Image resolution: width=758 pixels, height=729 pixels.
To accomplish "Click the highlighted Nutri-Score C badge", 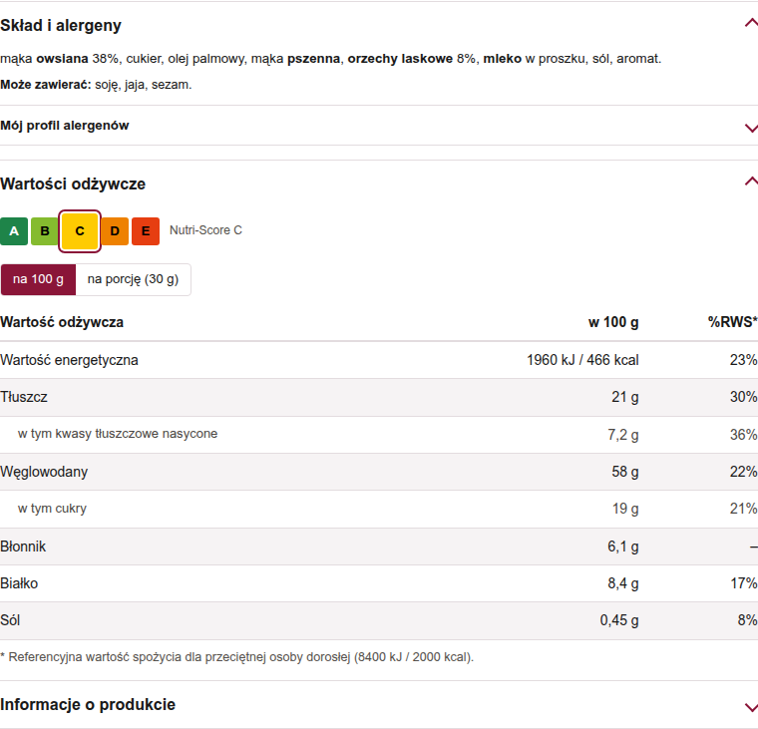I will pos(80,231).
